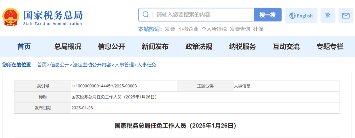Open 专题专栏 navigation item
The image size is (355, 138).
(330, 47)
